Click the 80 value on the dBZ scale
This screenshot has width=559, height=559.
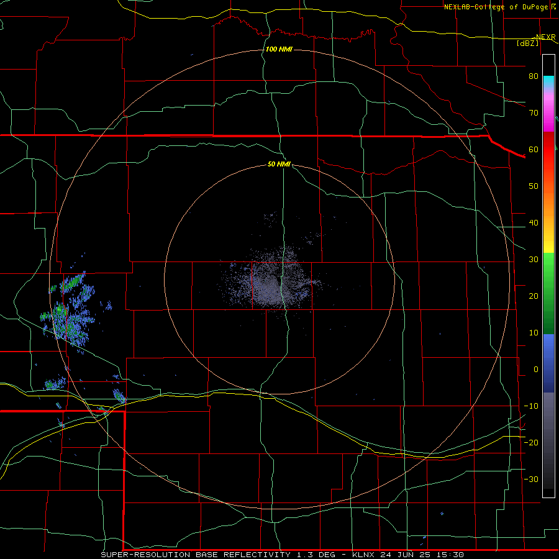[534, 76]
